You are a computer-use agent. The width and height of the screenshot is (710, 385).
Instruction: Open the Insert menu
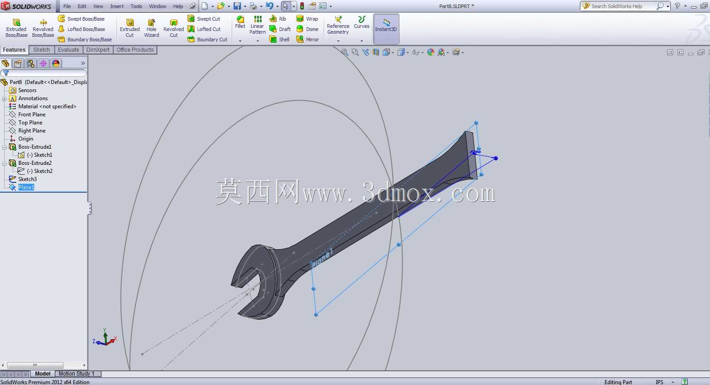click(117, 6)
